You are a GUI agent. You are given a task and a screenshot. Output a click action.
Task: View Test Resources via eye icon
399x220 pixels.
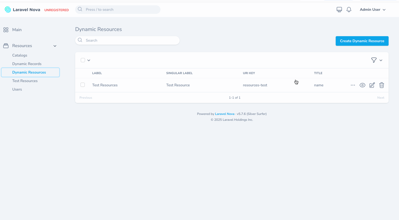[x=362, y=85]
